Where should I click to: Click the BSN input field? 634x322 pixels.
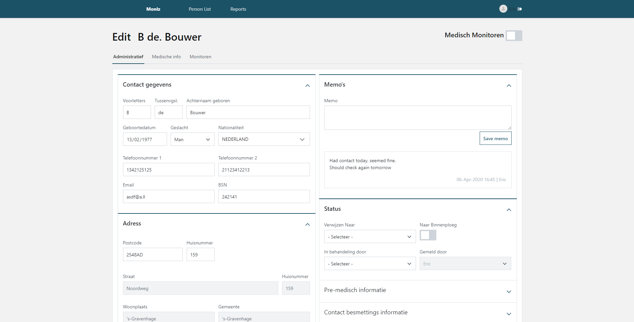(x=264, y=196)
